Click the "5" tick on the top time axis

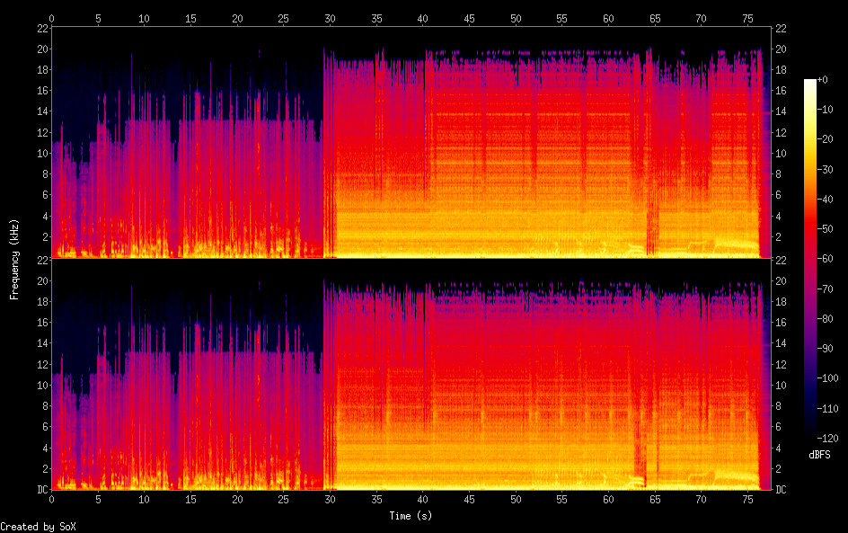click(98, 18)
